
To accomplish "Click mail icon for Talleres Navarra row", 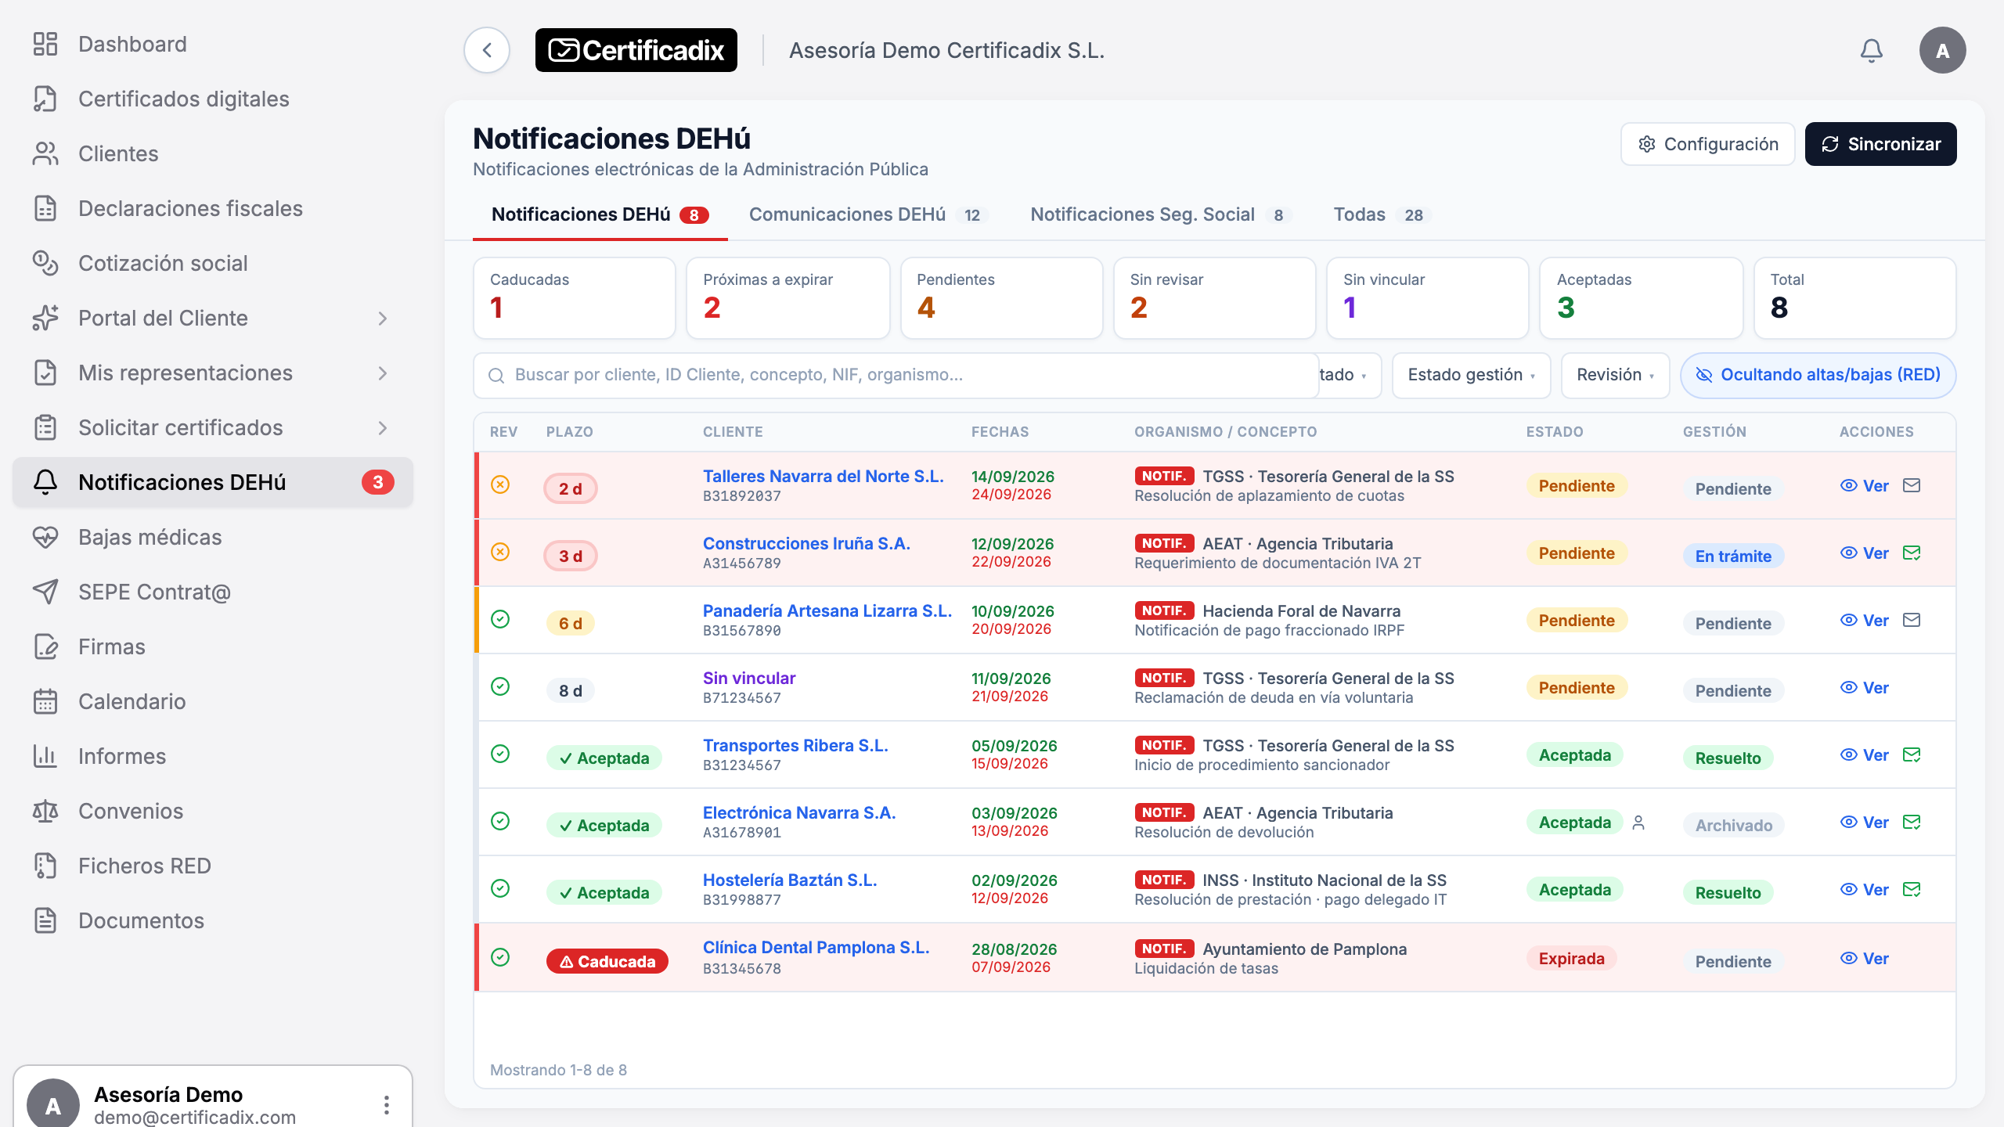I will (1912, 485).
